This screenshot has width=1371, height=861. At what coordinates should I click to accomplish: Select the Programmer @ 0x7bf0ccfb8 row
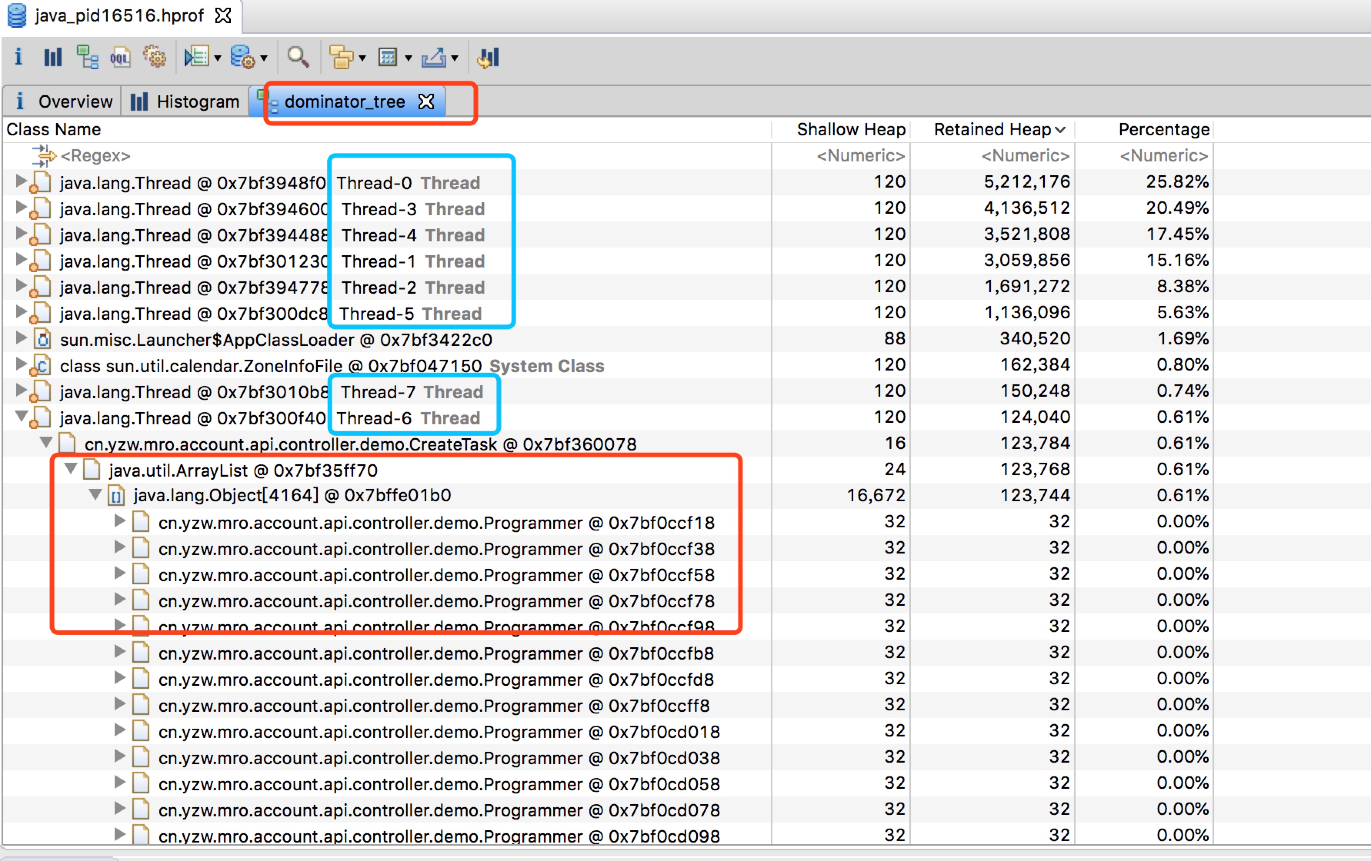(x=436, y=654)
